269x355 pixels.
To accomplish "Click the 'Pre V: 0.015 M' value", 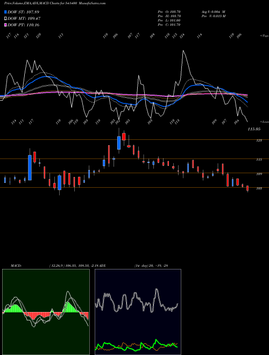I will point(213,16).
